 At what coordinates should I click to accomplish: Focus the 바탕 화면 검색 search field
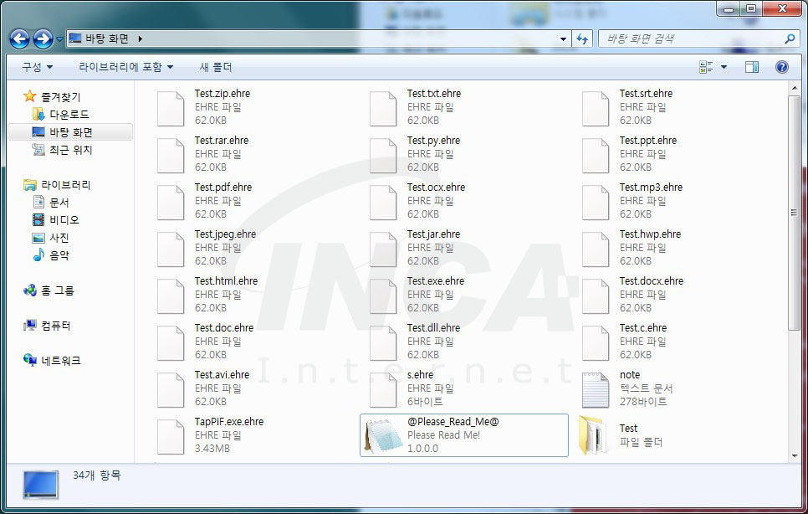(x=691, y=39)
